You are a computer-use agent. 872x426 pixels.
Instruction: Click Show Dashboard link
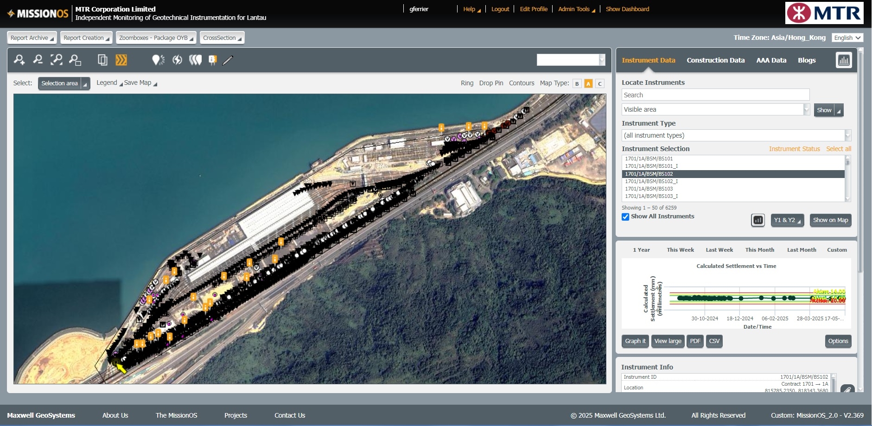pyautogui.click(x=627, y=9)
